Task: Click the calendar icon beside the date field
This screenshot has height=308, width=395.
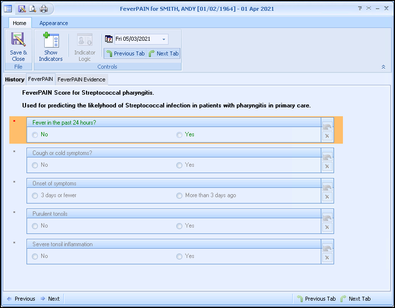Action: tap(109, 39)
